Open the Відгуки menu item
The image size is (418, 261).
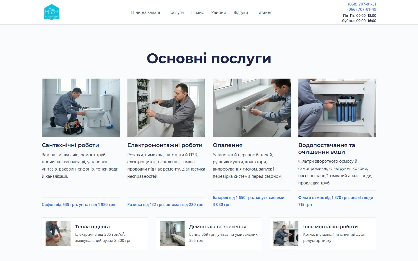click(x=241, y=12)
